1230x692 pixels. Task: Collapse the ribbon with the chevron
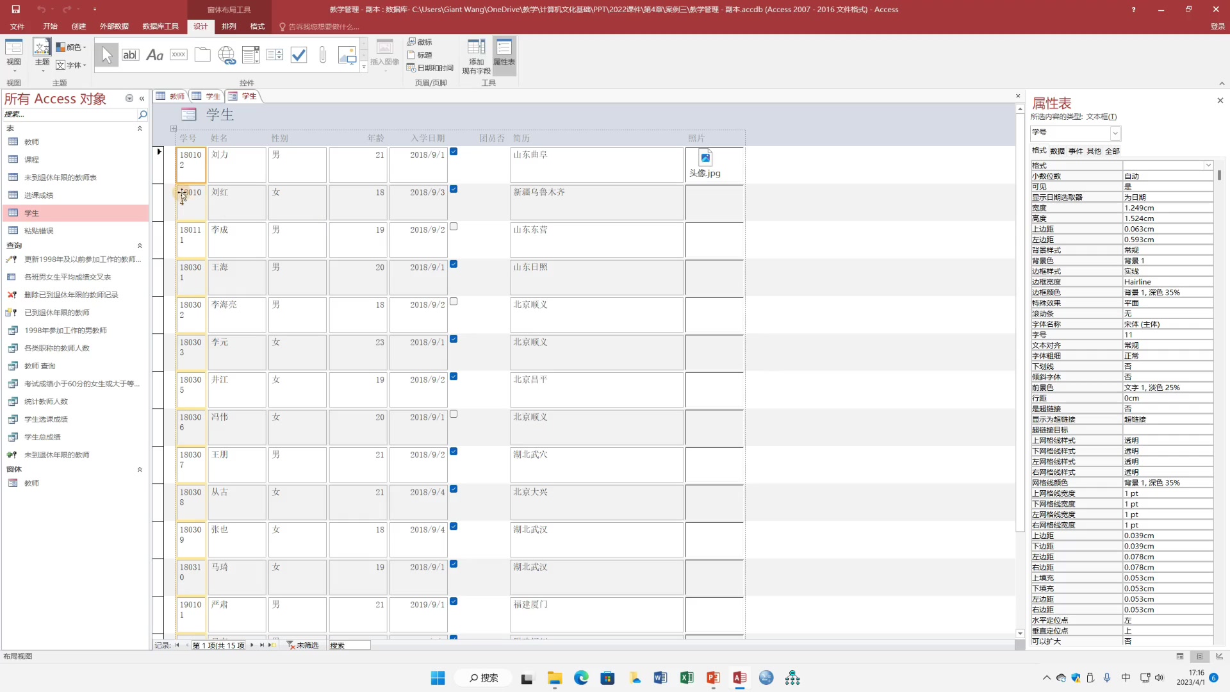point(1222,83)
